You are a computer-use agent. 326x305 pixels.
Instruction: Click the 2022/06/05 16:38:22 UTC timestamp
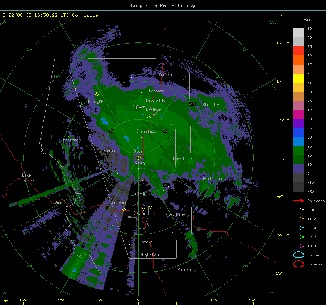(x=50, y=15)
